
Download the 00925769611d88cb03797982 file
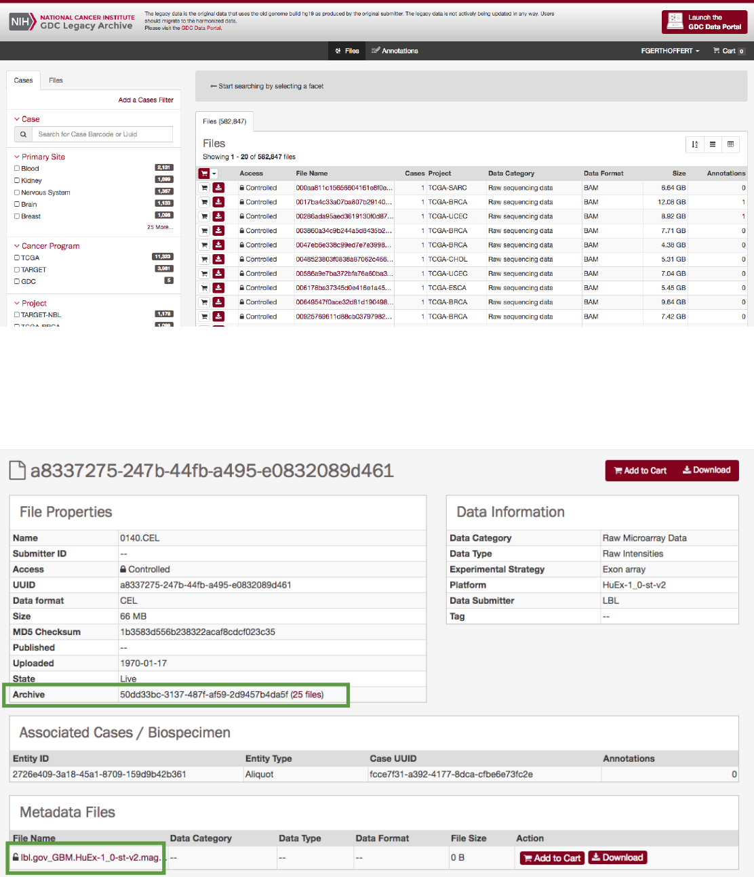tap(218, 316)
